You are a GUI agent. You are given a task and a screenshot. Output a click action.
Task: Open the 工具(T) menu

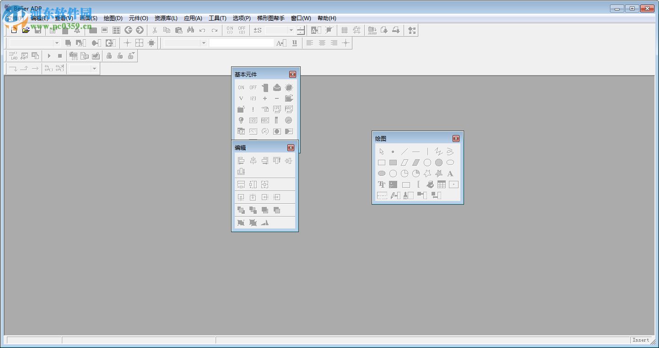pyautogui.click(x=217, y=18)
